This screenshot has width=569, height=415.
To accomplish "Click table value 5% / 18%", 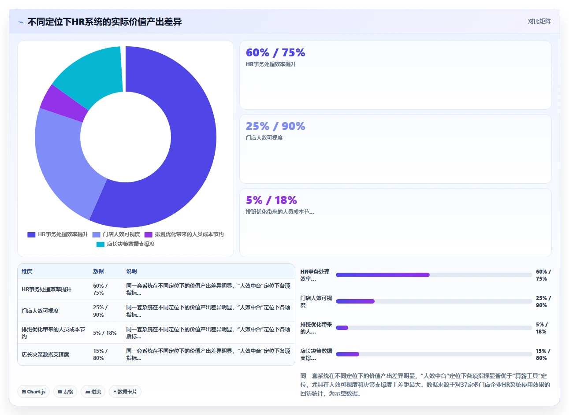I will coord(105,333).
